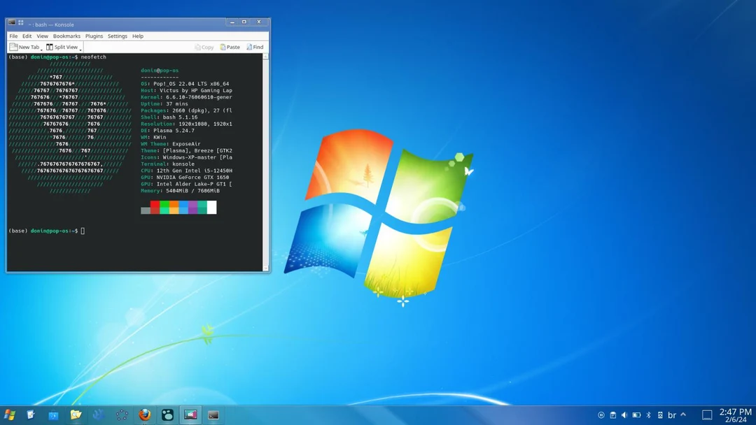Viewport: 756px width, 425px height.
Task: Open the Bookmarks menu in Konsole
Action: coord(66,36)
